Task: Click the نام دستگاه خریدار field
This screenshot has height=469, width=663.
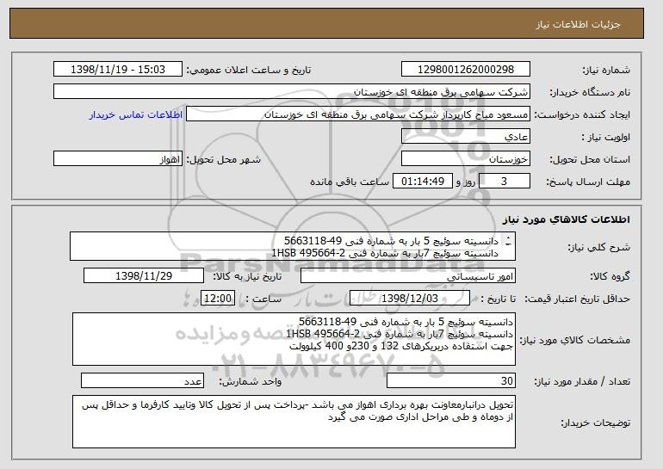Action: (x=292, y=92)
